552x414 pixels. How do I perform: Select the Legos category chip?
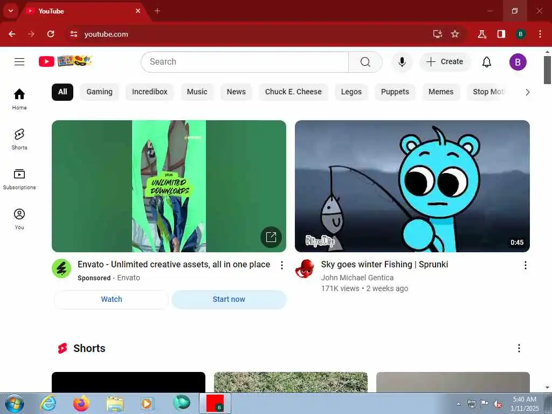click(351, 92)
